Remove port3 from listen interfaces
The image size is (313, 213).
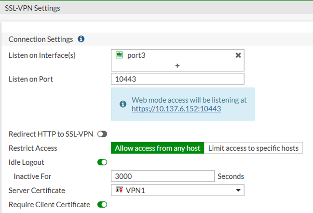[238, 55]
